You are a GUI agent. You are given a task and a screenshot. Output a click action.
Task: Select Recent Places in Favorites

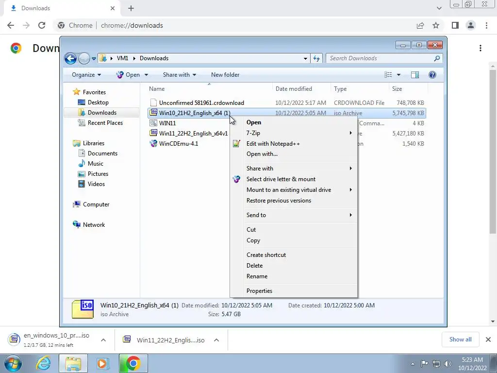(x=105, y=123)
